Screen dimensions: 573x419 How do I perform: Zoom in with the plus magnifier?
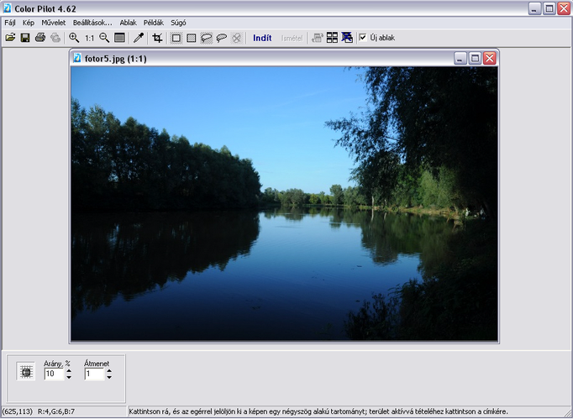tap(74, 38)
